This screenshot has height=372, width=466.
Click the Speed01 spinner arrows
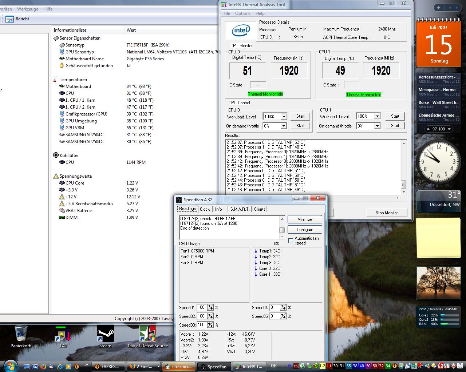pos(210,307)
